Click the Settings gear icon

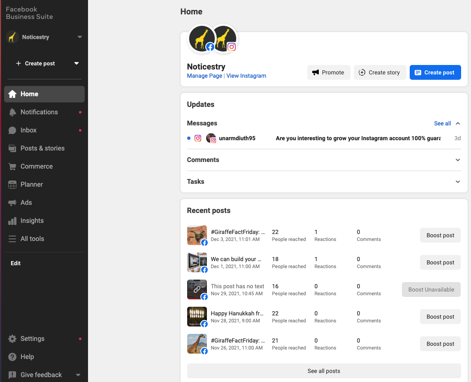click(13, 339)
